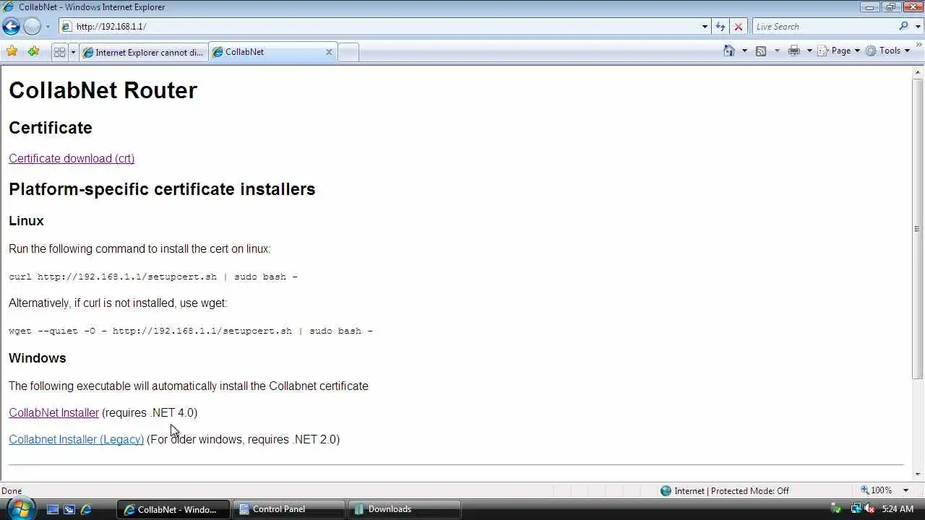Click the vertical scrollbar thumb

[918, 228]
